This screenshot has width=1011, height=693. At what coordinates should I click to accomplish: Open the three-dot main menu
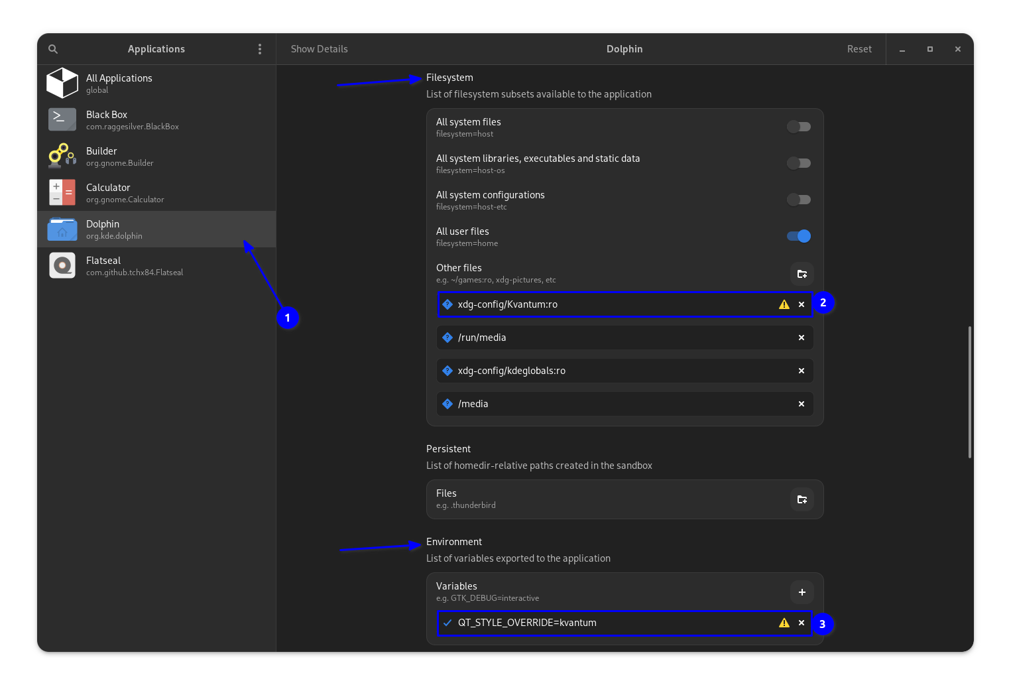[260, 49]
